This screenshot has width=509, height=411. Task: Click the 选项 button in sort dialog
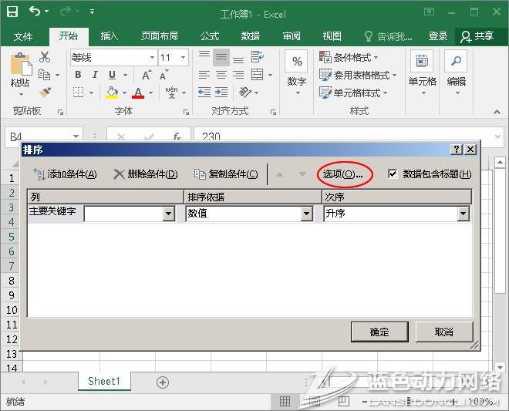pos(343,174)
